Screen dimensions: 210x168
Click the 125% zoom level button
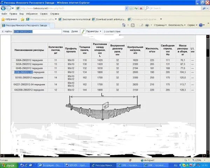(x=197, y=160)
